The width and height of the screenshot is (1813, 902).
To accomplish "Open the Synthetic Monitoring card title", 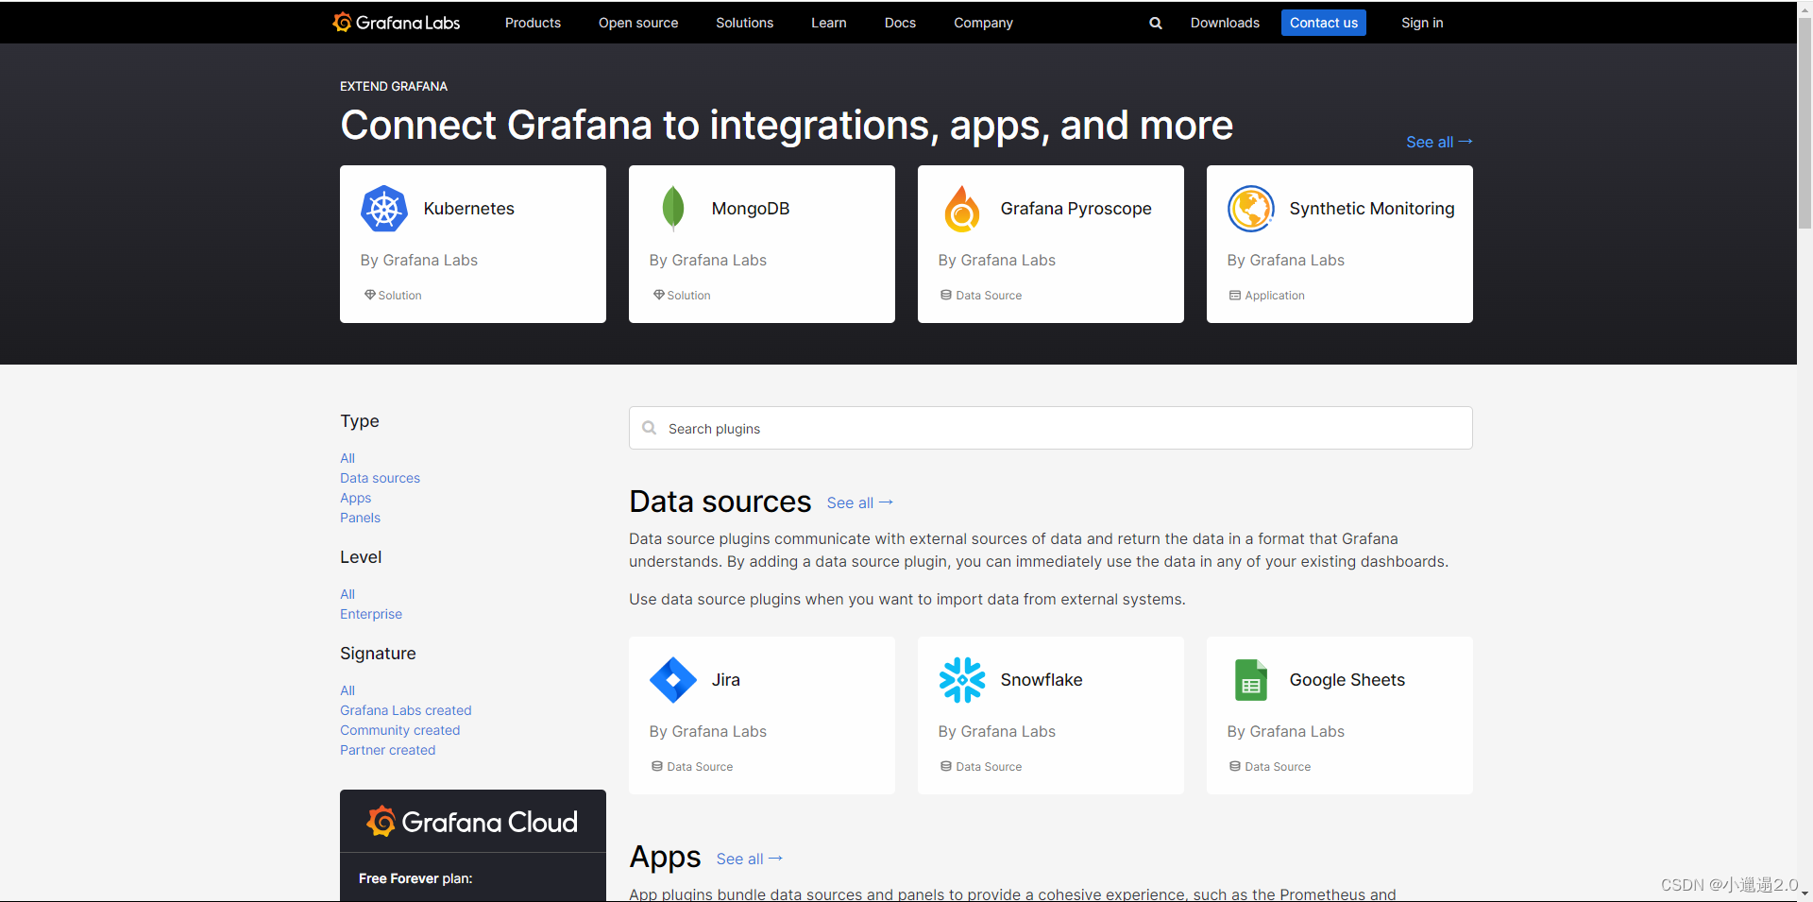I will point(1372,209).
